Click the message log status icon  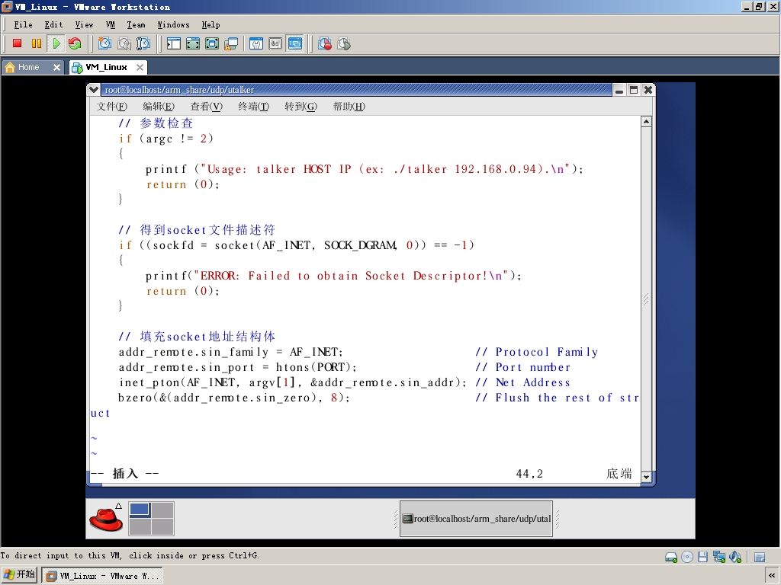click(759, 557)
